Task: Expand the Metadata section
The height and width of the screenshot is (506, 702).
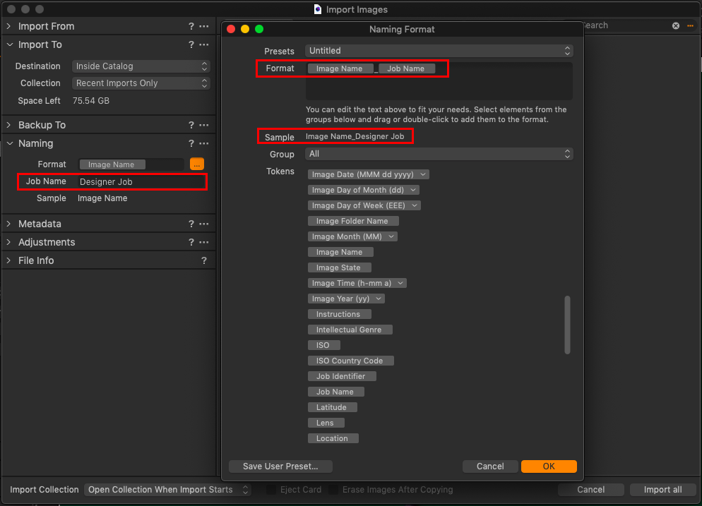Action: click(9, 224)
